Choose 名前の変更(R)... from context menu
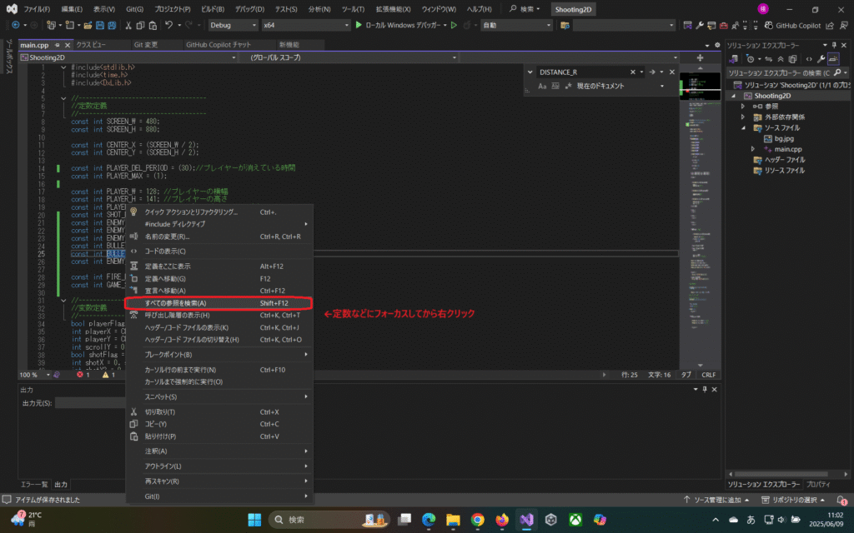The height and width of the screenshot is (533, 854). coord(219,237)
